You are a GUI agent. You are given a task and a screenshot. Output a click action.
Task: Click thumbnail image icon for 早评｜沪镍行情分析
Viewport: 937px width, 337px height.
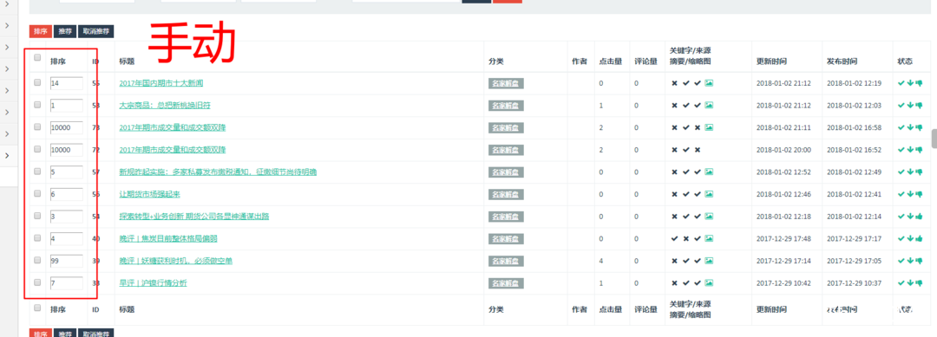pos(709,282)
